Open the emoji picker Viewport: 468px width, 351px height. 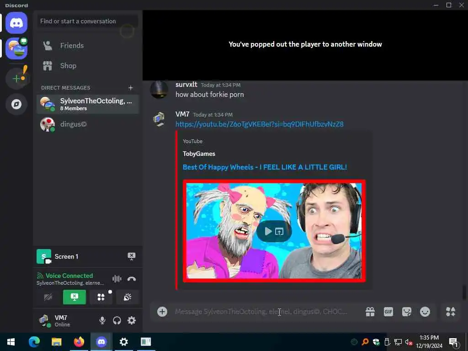(x=425, y=312)
